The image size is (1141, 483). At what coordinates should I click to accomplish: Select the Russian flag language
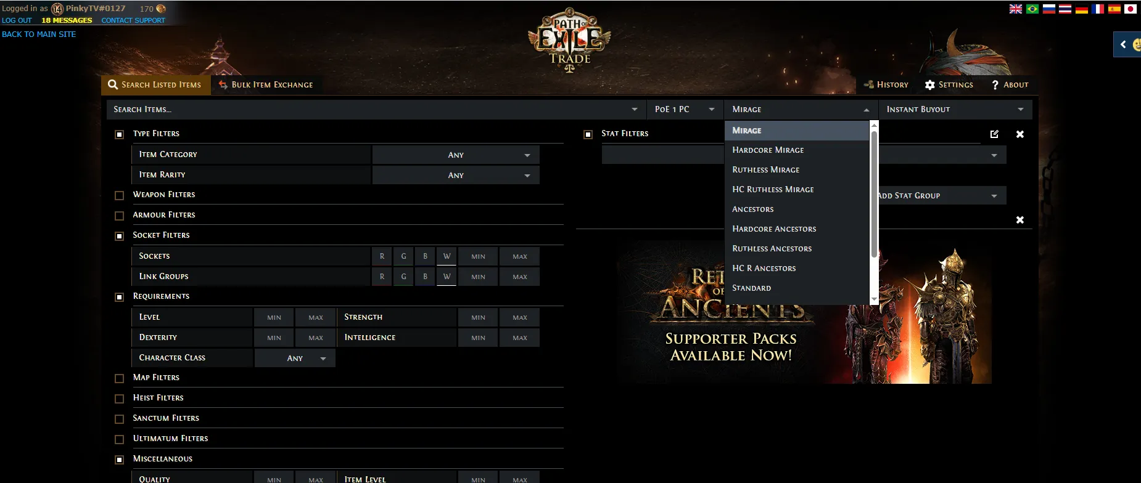point(1049,9)
